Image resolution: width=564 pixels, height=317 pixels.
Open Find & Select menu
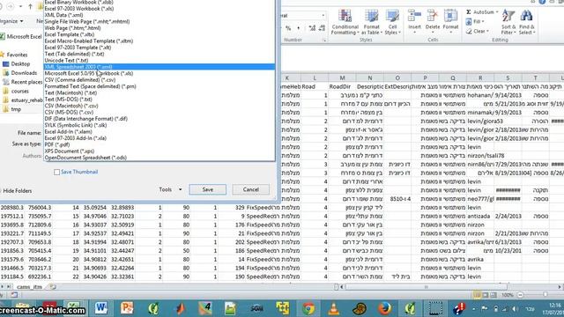pos(527,22)
